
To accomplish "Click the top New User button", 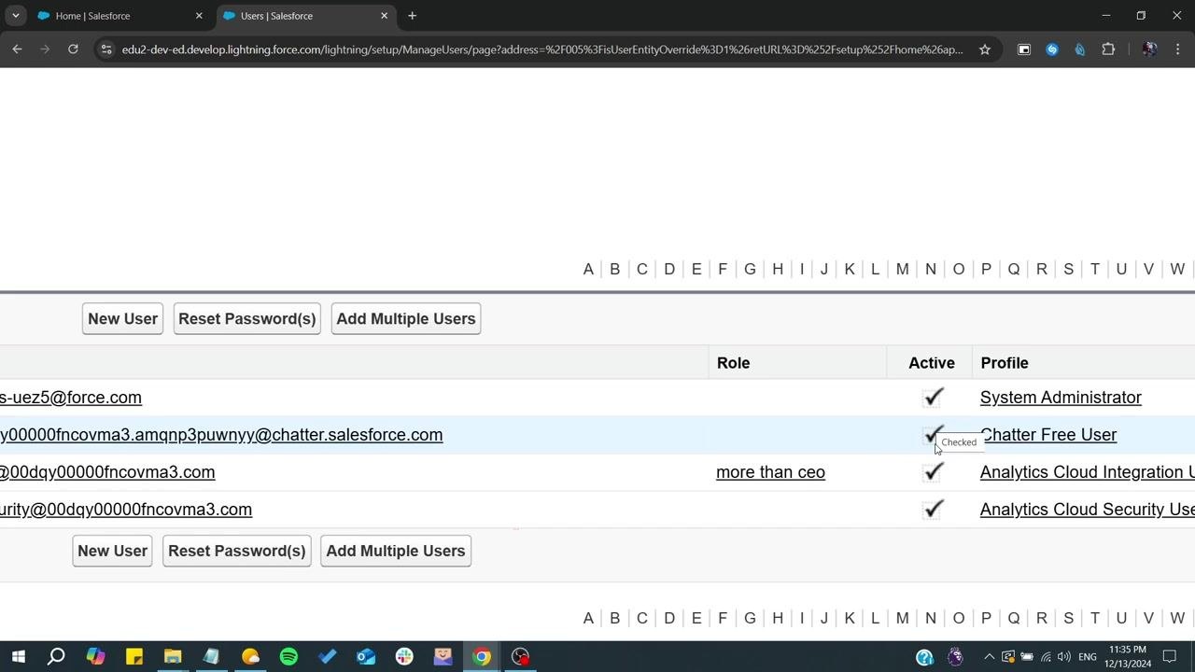I will click(x=122, y=318).
